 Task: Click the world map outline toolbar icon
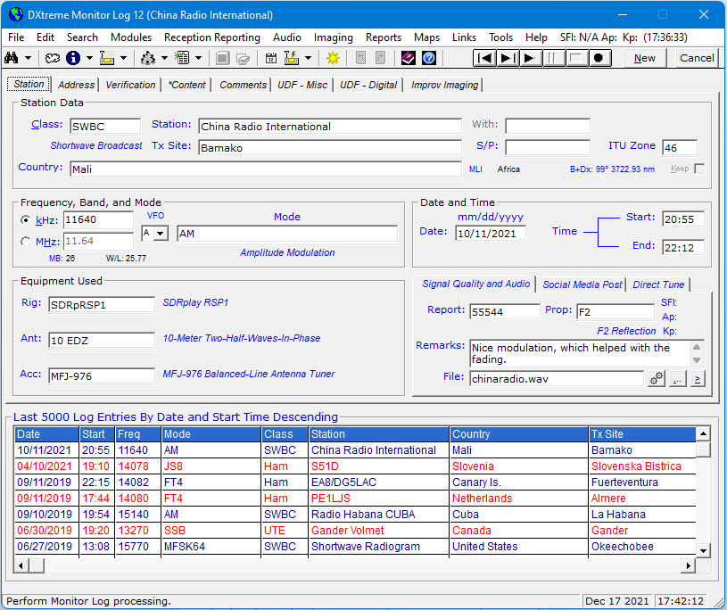[x=53, y=58]
